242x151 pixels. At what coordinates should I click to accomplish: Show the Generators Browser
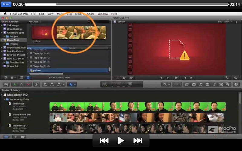click(221, 84)
